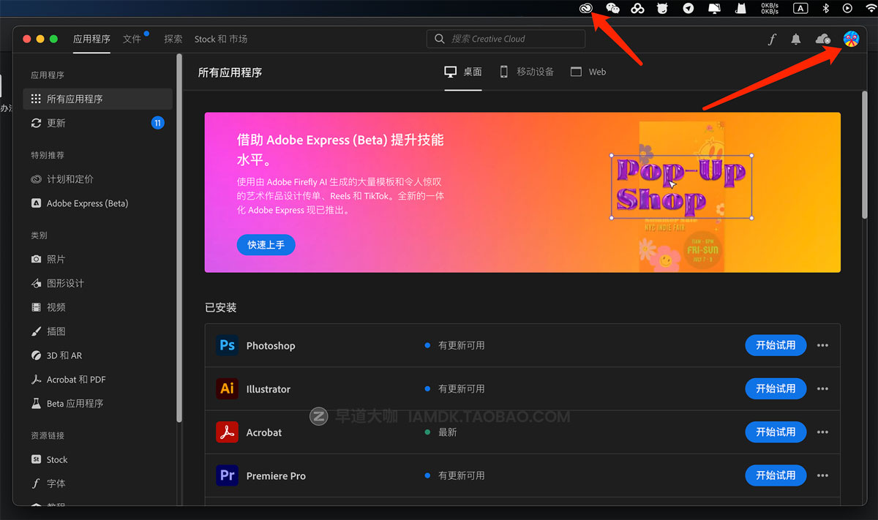The height and width of the screenshot is (520, 878).
Task: Select 3D 和 AR category
Action: 98,355
